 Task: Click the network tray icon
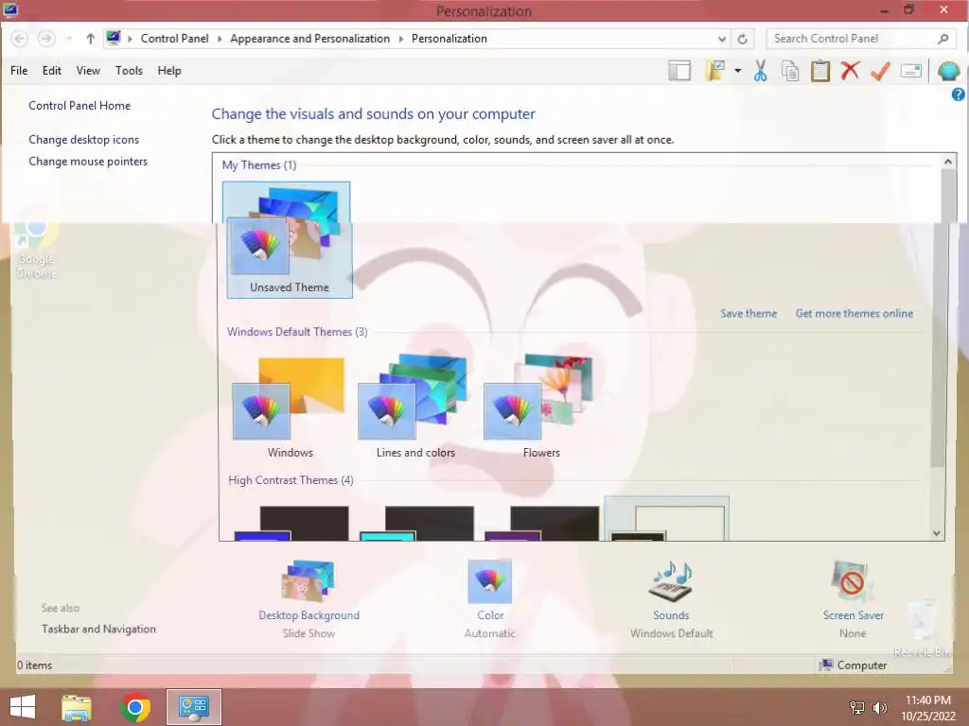tap(856, 707)
